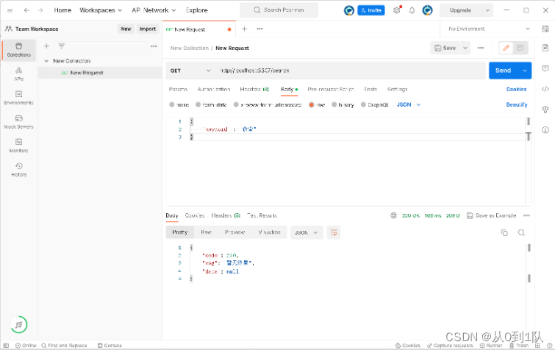Open tab options three dots
The width and height of the screenshot is (555, 350).
(259, 29)
